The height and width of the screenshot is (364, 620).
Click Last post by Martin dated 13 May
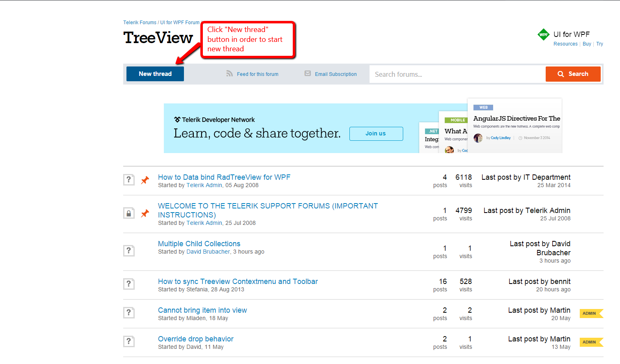pos(539,339)
